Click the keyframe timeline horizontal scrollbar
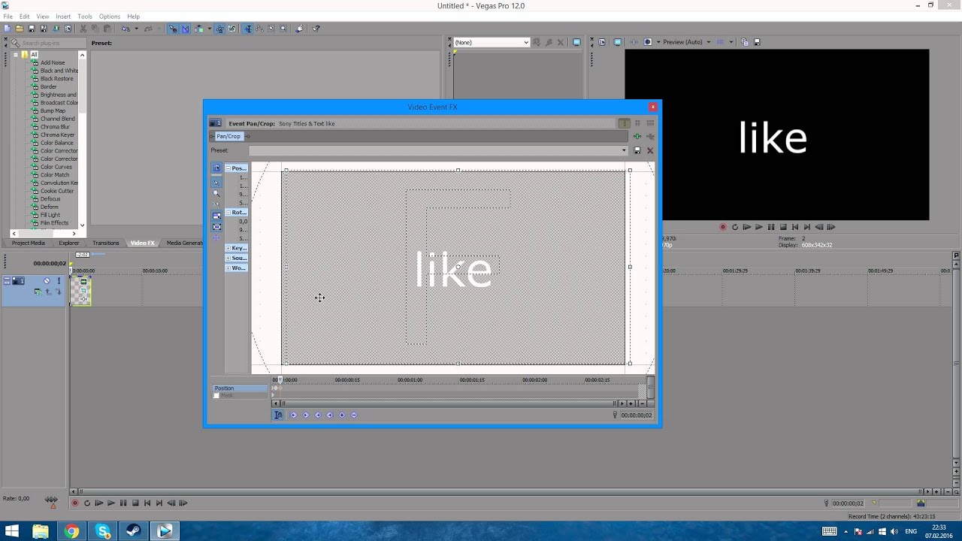962x541 pixels. [x=449, y=403]
